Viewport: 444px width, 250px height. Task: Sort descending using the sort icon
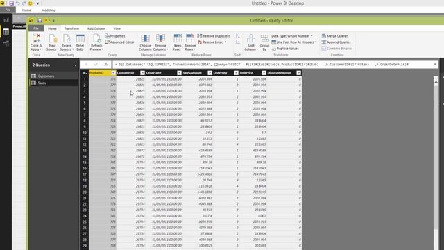[237, 42]
